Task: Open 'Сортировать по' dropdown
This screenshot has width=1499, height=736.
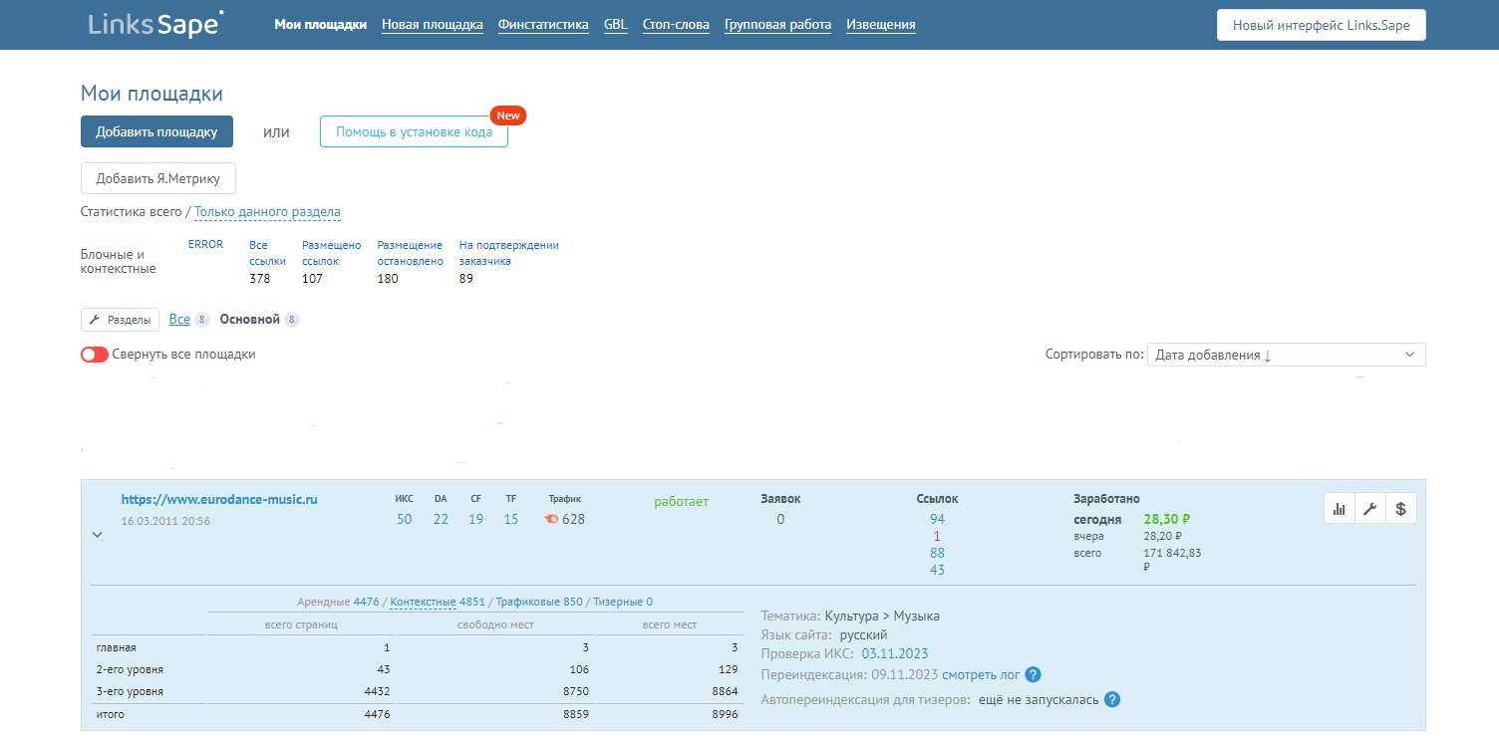Action: [1286, 355]
